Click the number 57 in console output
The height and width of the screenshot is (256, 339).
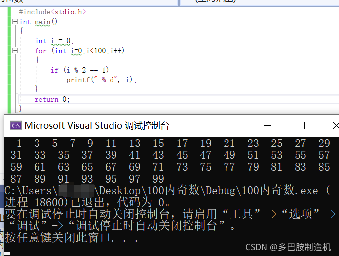click(x=324, y=155)
